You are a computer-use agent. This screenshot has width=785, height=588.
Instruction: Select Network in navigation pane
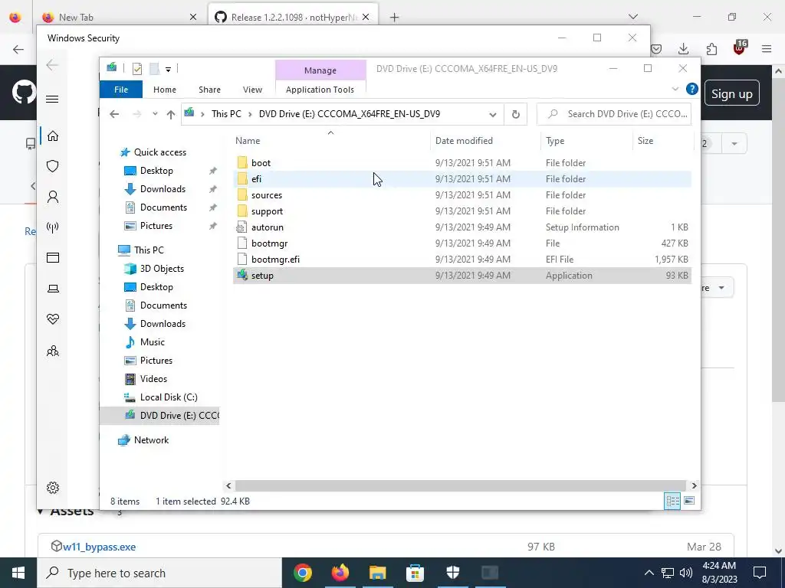(x=151, y=440)
